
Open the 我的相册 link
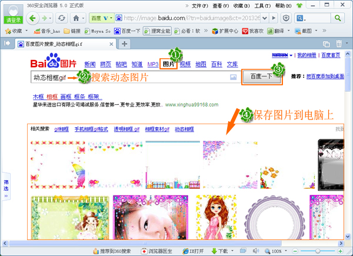[307, 55]
